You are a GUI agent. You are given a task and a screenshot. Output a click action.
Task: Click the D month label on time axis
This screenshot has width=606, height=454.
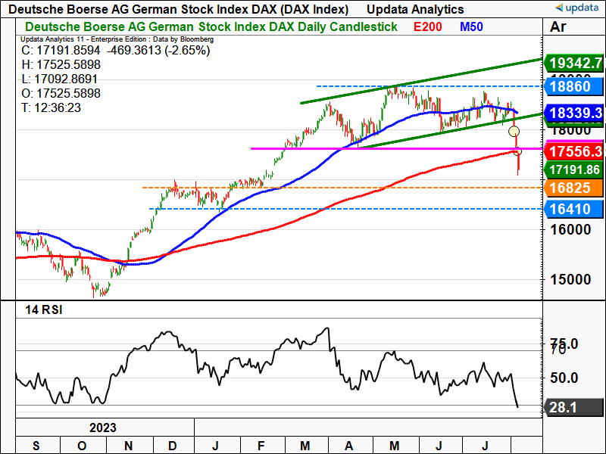point(173,446)
